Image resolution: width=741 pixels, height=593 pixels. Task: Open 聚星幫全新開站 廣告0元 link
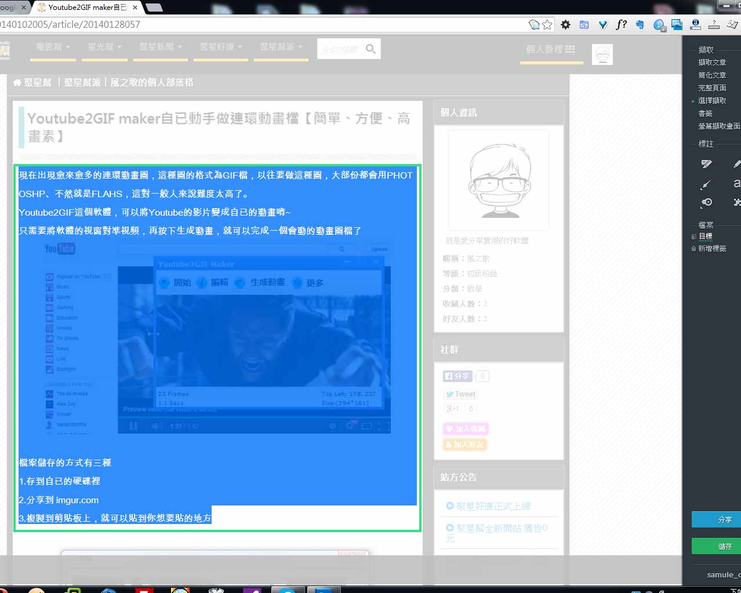click(x=497, y=533)
